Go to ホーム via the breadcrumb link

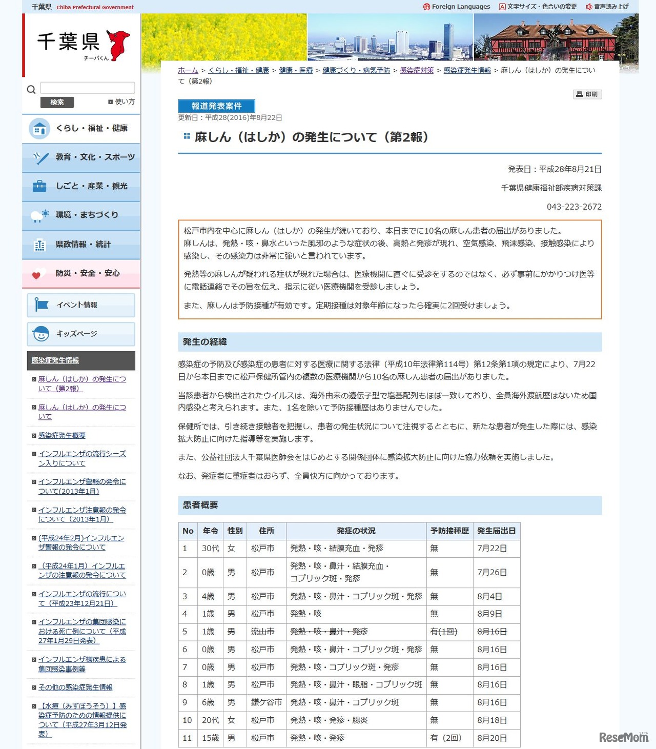click(188, 71)
